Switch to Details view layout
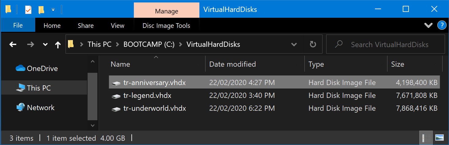The image size is (449, 145). pos(425,138)
